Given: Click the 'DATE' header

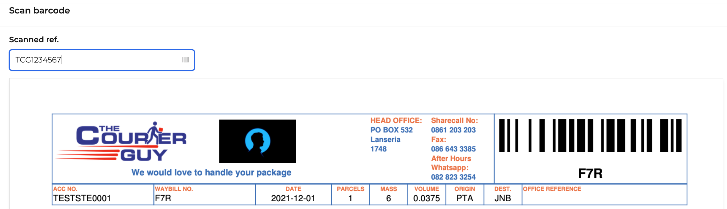Looking at the screenshot, I should (294, 189).
